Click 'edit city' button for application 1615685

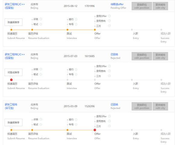[160, 56]
